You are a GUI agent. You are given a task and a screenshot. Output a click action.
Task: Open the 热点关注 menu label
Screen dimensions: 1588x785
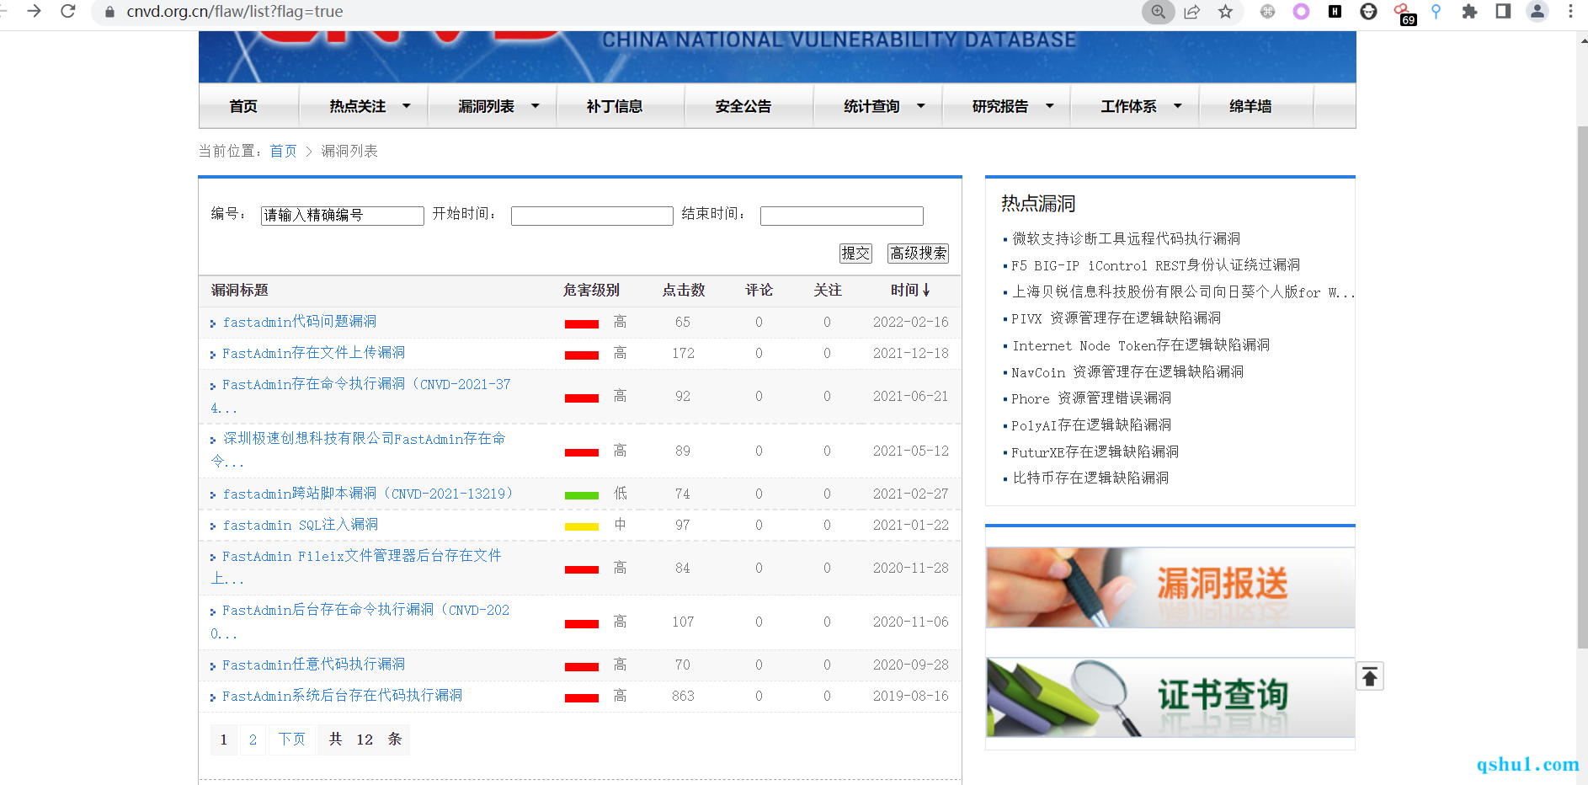click(x=358, y=106)
